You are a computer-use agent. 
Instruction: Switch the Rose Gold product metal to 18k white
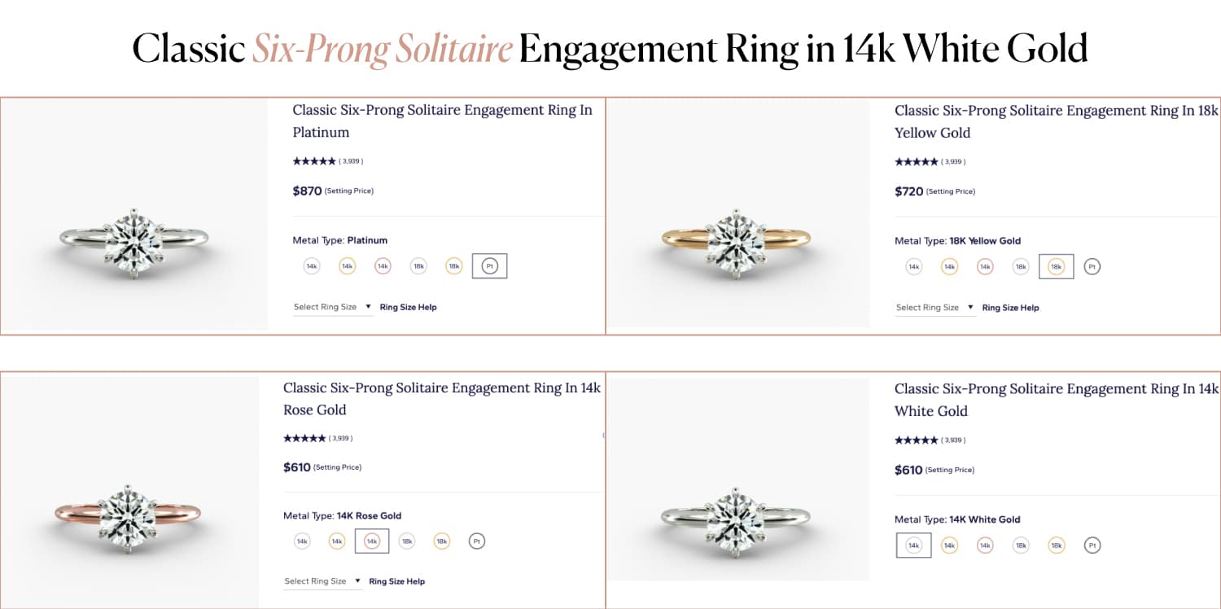click(407, 541)
